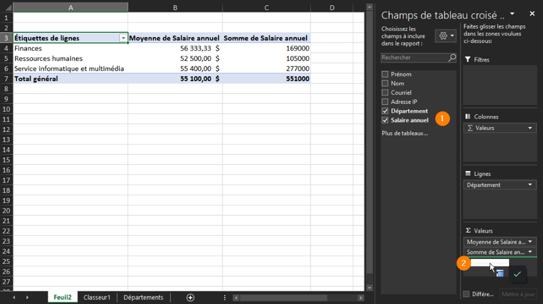Click in the Rechercher field search box

(x=413, y=58)
